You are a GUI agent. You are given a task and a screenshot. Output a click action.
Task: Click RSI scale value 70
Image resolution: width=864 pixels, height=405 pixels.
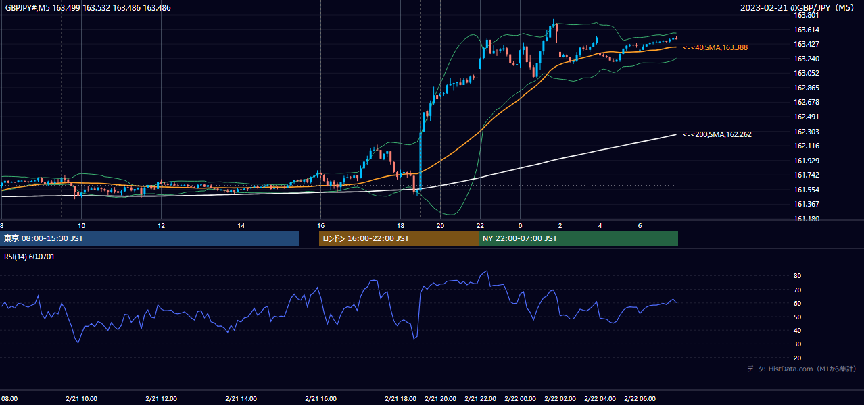point(797,290)
